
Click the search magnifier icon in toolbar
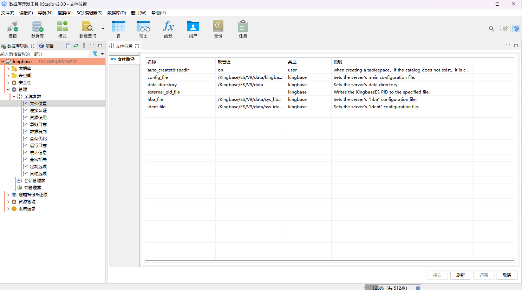491,29
